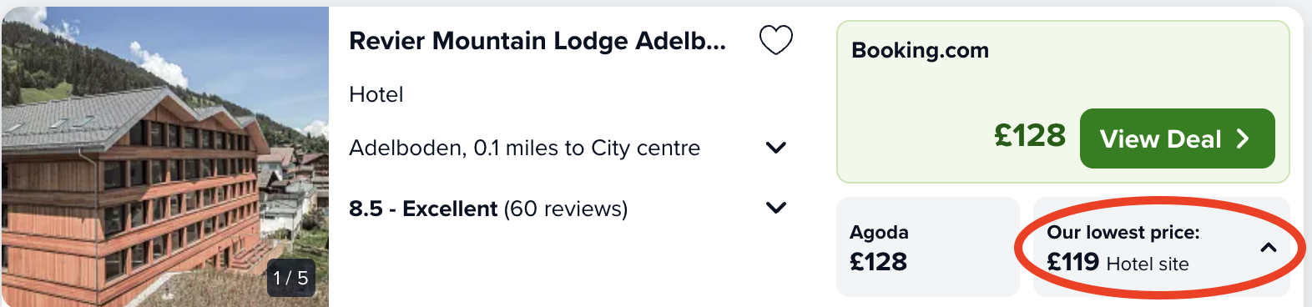Expand the 8.5 Excellent reviews chevron

coord(776,208)
